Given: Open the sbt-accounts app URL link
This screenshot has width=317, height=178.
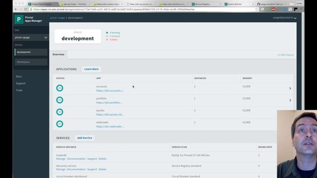Looking at the screenshot, I should 110,90.
